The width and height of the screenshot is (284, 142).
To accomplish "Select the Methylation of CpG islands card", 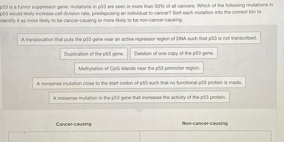I will point(139,68).
